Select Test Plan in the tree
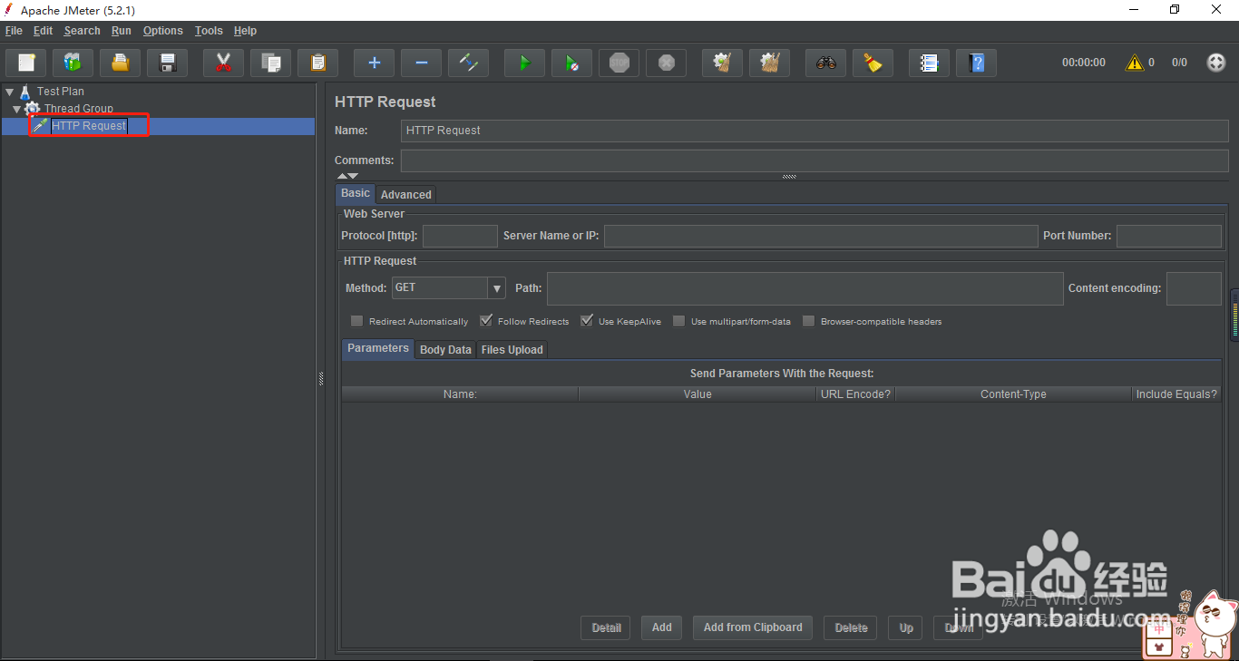This screenshot has height=661, width=1239. (x=61, y=92)
